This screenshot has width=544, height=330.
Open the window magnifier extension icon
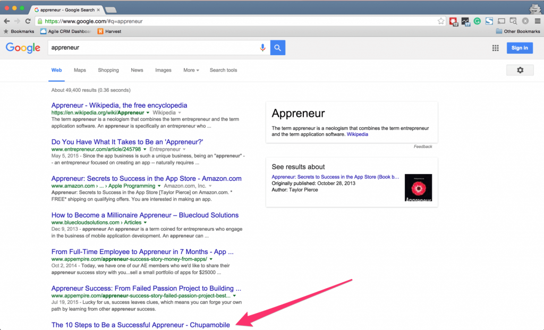coord(514,21)
